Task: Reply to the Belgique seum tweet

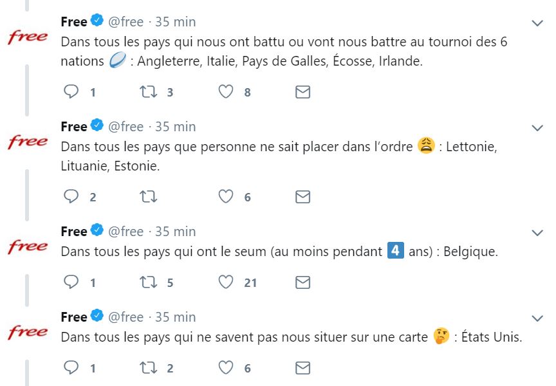Action: click(71, 282)
